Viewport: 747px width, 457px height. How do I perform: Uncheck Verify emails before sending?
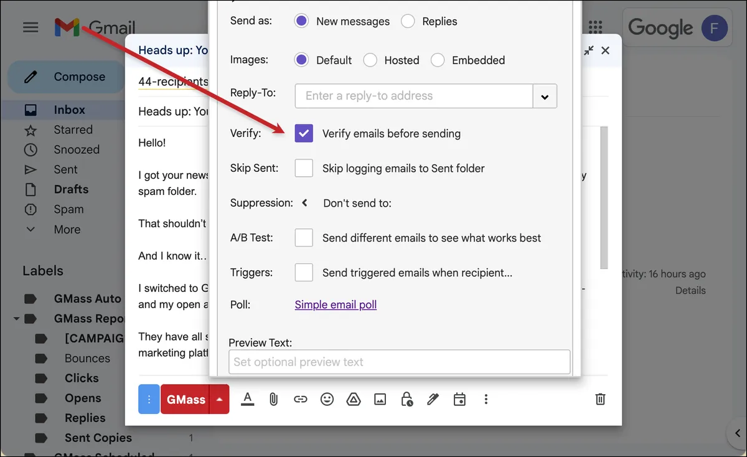coord(304,133)
